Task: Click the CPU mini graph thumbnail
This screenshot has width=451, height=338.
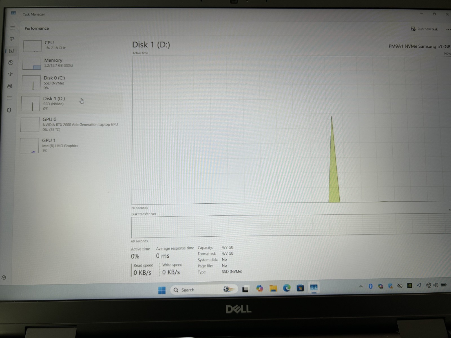Action: (32, 46)
